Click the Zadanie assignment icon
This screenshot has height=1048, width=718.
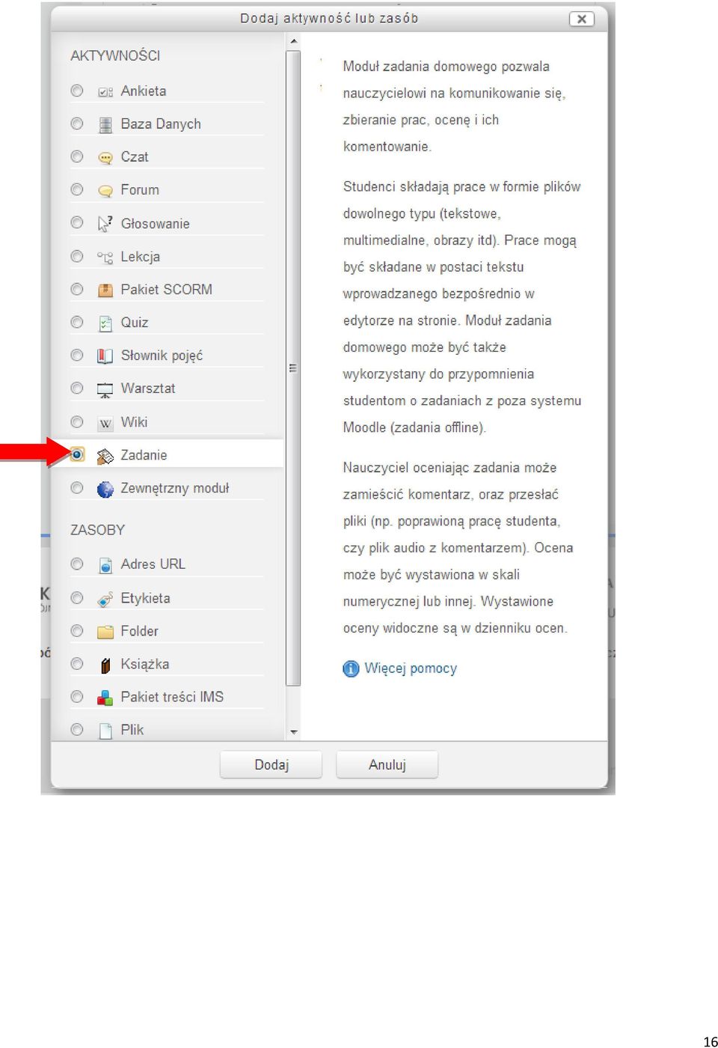105,455
